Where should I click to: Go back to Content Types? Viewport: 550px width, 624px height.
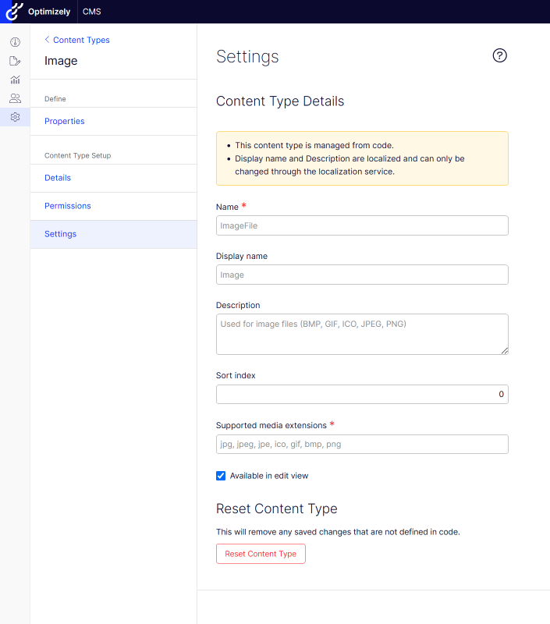click(x=77, y=40)
